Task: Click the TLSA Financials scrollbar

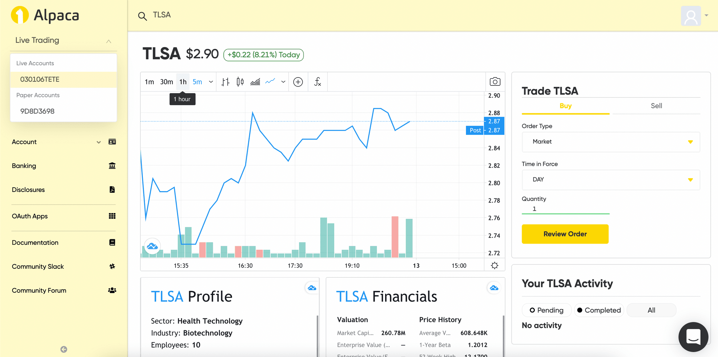Action: click(x=503, y=335)
